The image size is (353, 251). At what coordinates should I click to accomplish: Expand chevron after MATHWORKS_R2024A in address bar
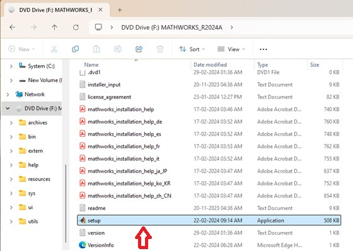point(232,28)
